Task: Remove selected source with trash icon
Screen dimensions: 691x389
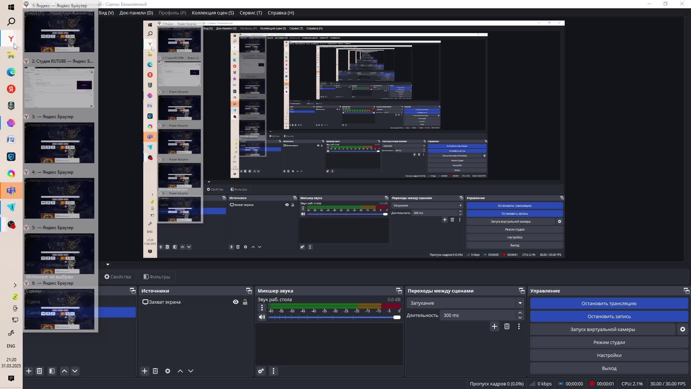Action: 155,371
